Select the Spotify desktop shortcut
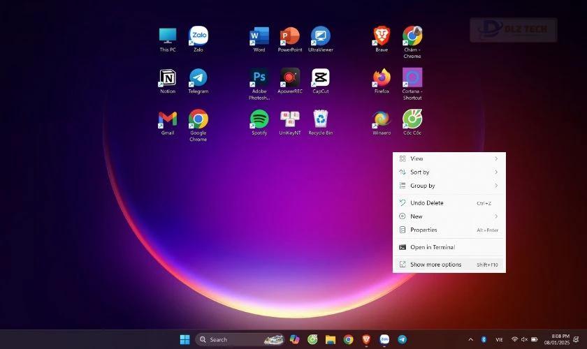The width and height of the screenshot is (587, 349). [x=259, y=123]
